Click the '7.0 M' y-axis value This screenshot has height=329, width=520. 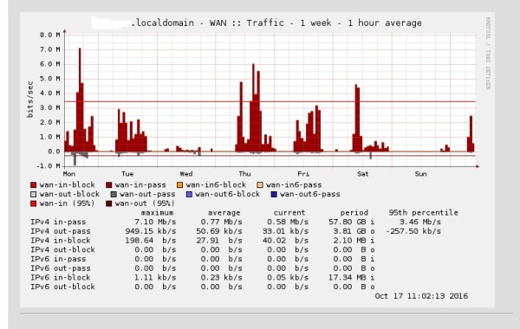tap(50, 49)
